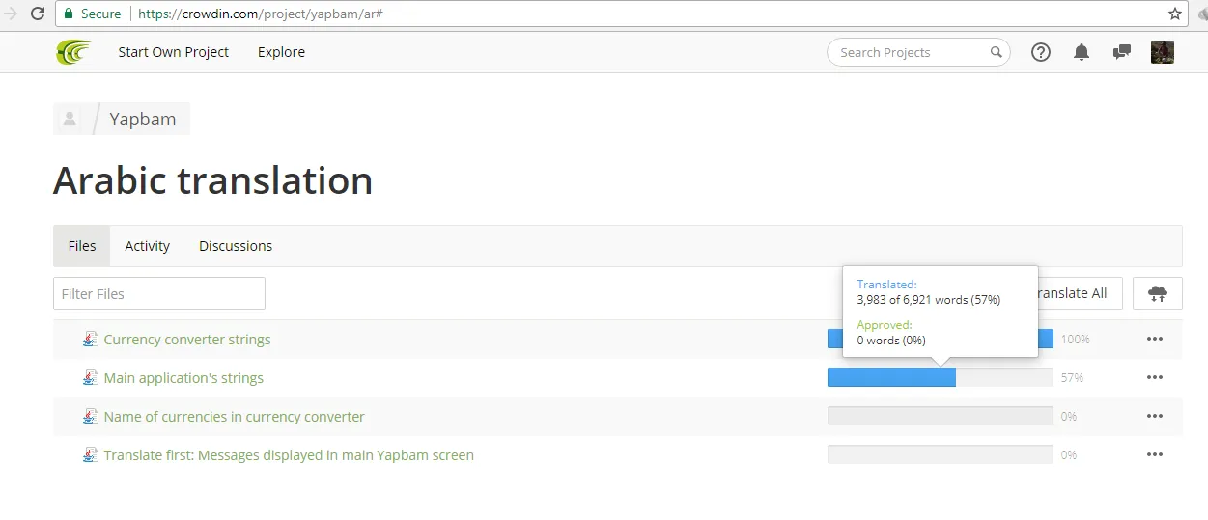The width and height of the screenshot is (1208, 520).
Task: Switch to the Discussions tab
Action: [236, 246]
